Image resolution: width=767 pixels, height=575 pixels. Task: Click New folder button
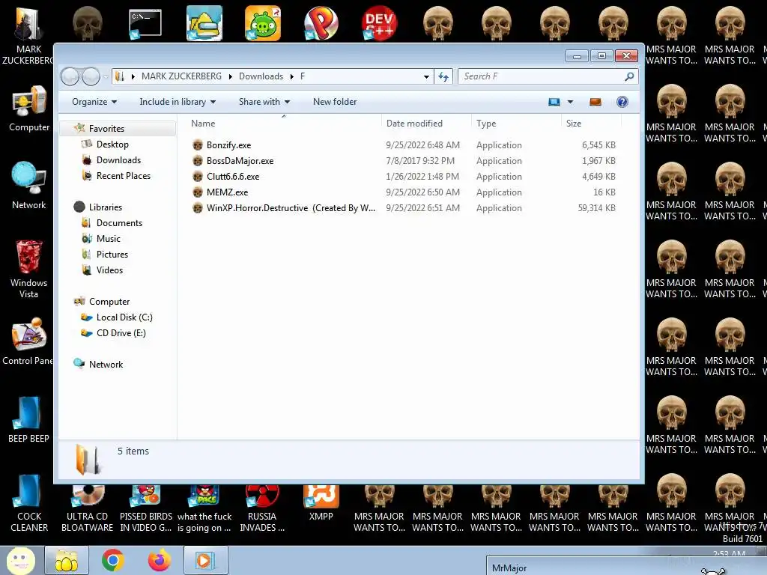click(x=335, y=102)
